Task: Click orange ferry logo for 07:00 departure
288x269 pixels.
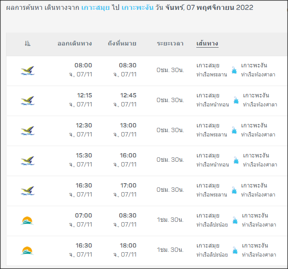Action: click(27, 221)
